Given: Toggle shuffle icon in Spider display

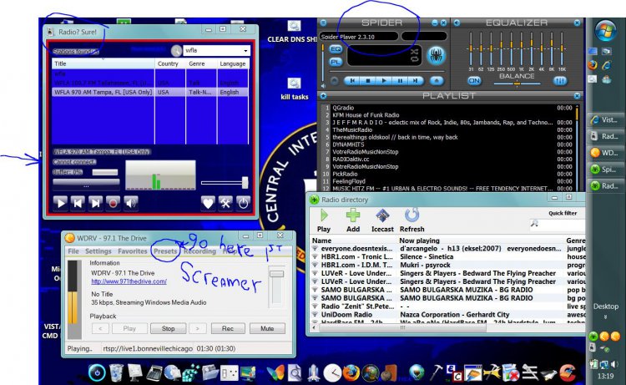Looking at the screenshot, I should point(414,52).
